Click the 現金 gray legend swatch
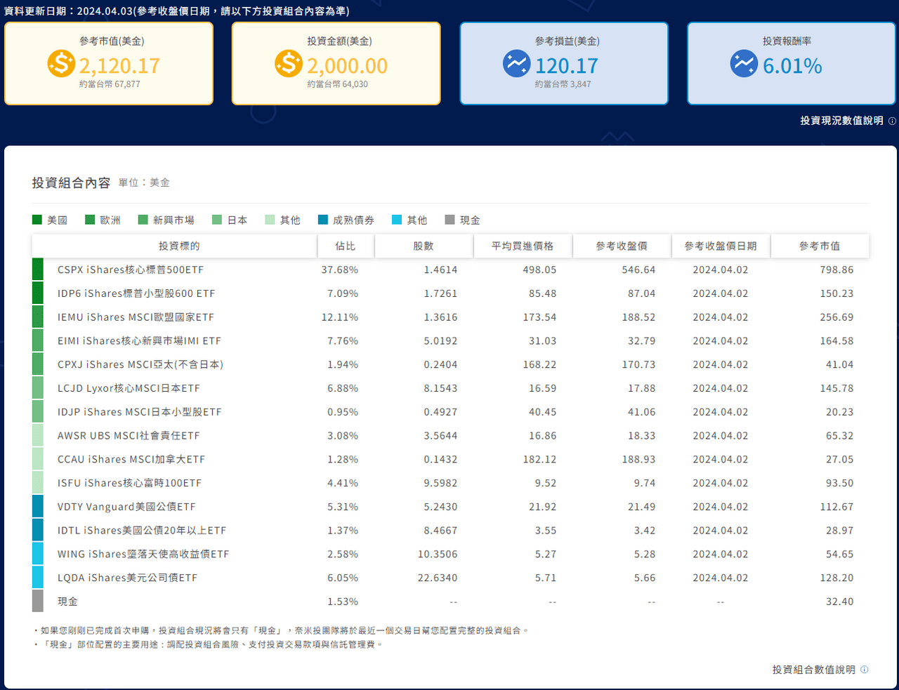This screenshot has width=899, height=690. [x=450, y=220]
